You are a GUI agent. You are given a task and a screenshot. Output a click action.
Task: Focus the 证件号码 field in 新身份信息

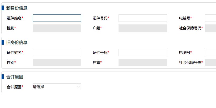143,18
